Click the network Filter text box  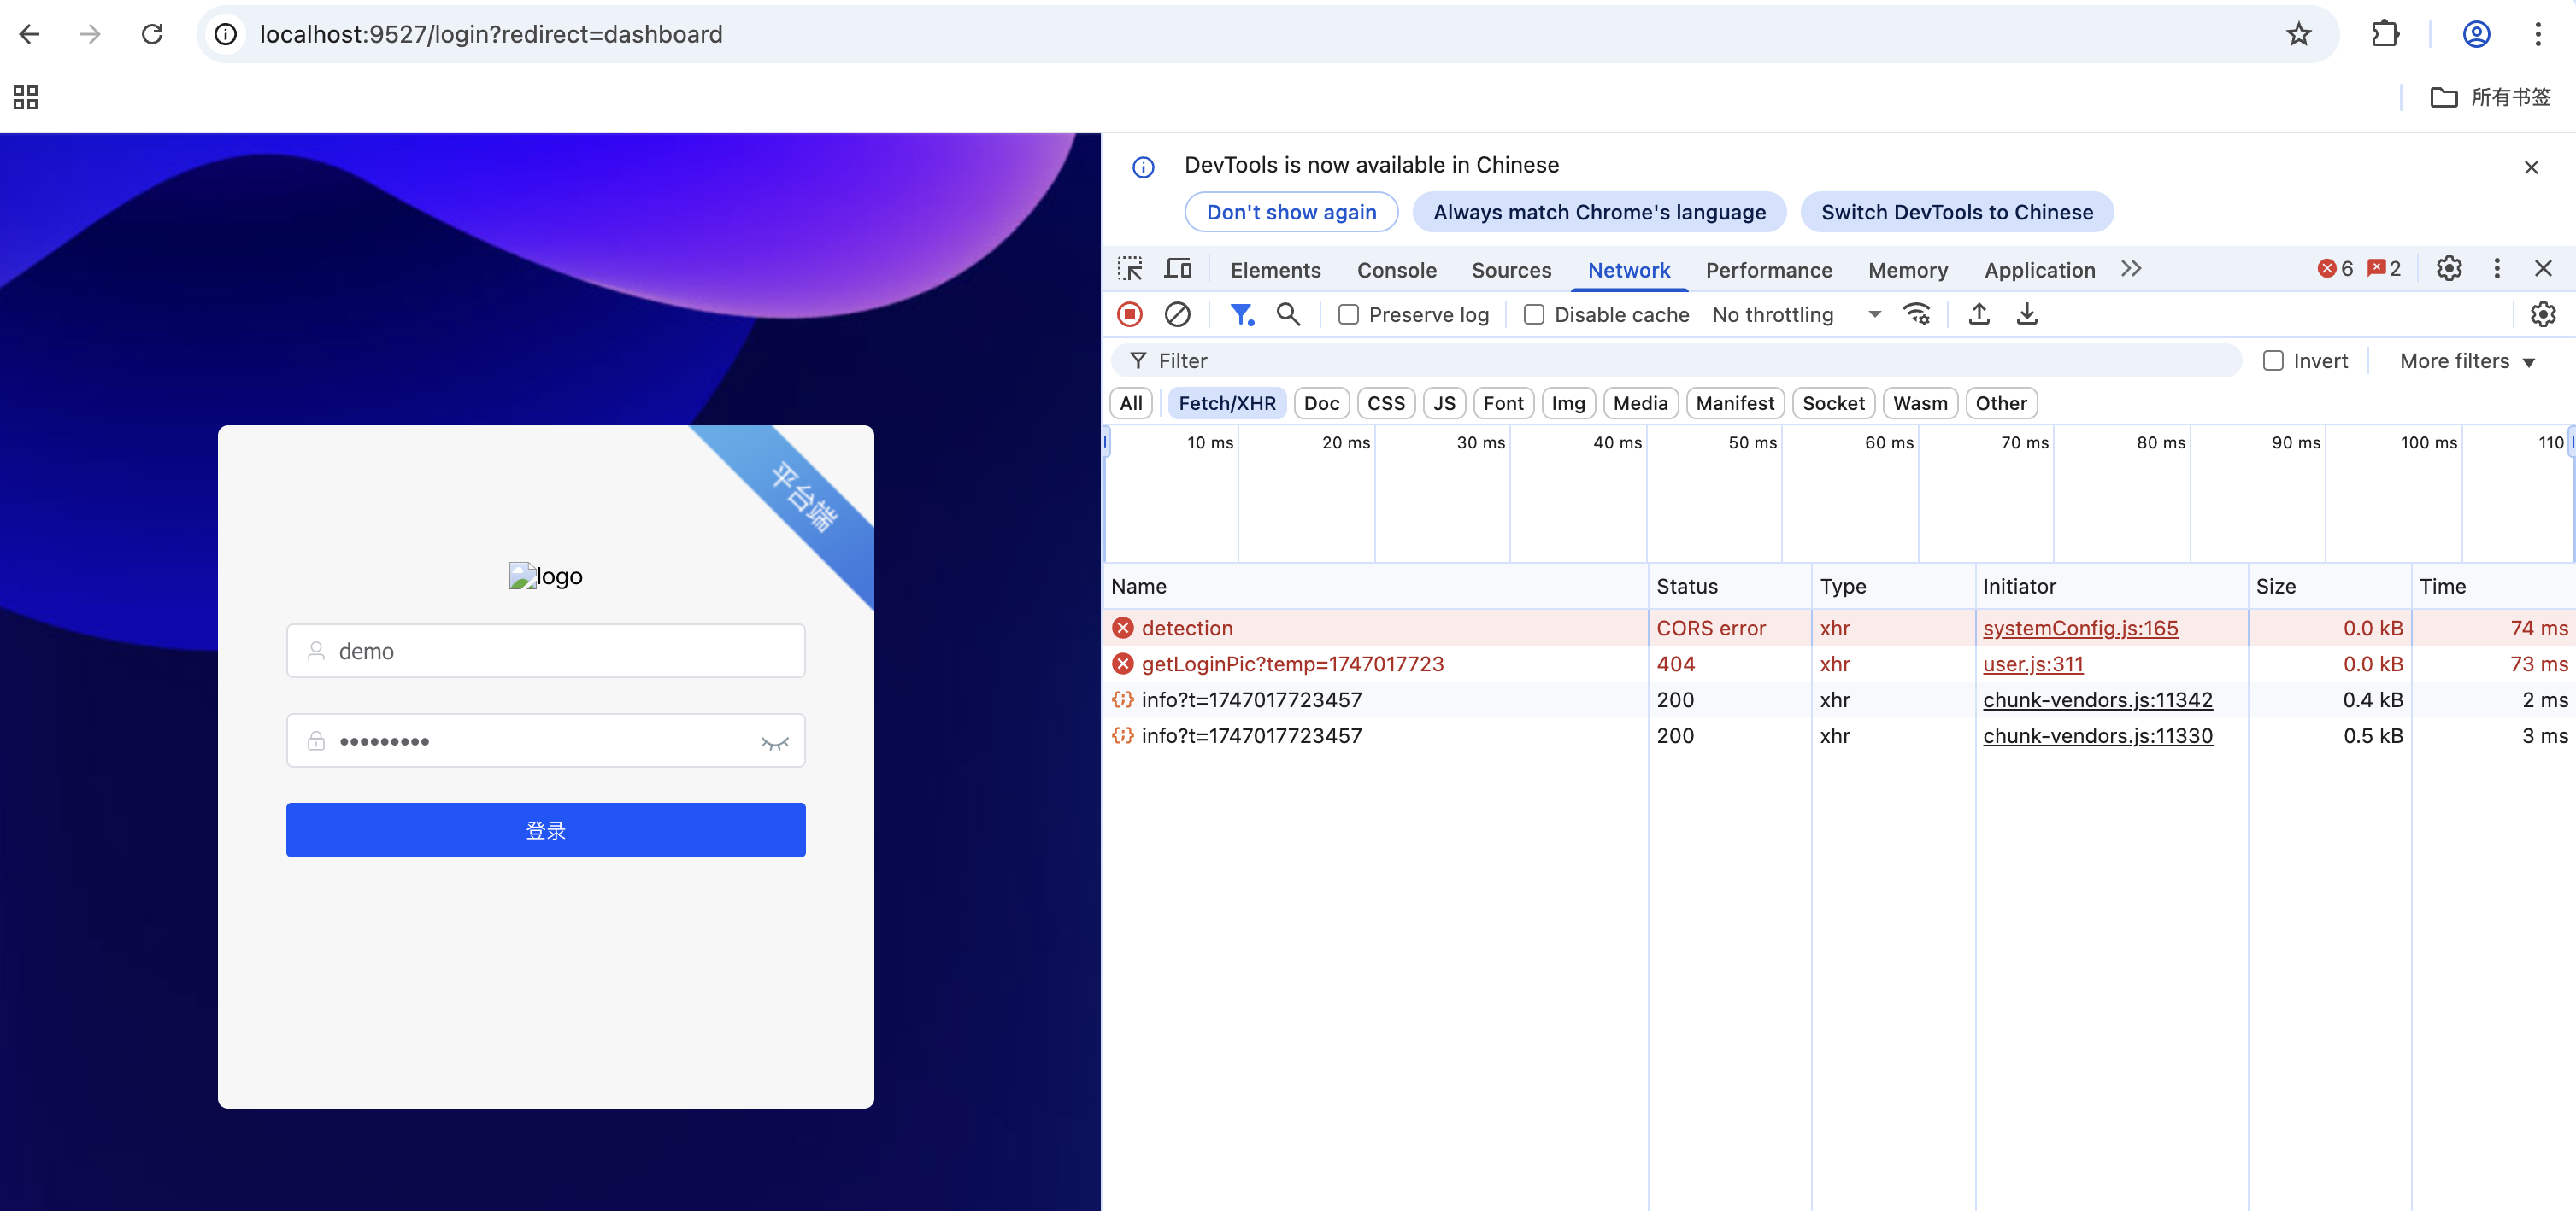(x=1675, y=360)
